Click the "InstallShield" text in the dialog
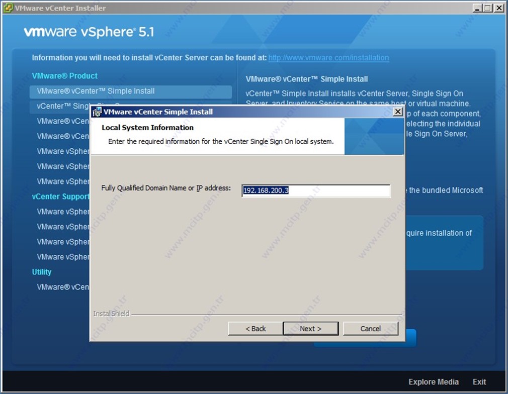The image size is (508, 394). 111,314
